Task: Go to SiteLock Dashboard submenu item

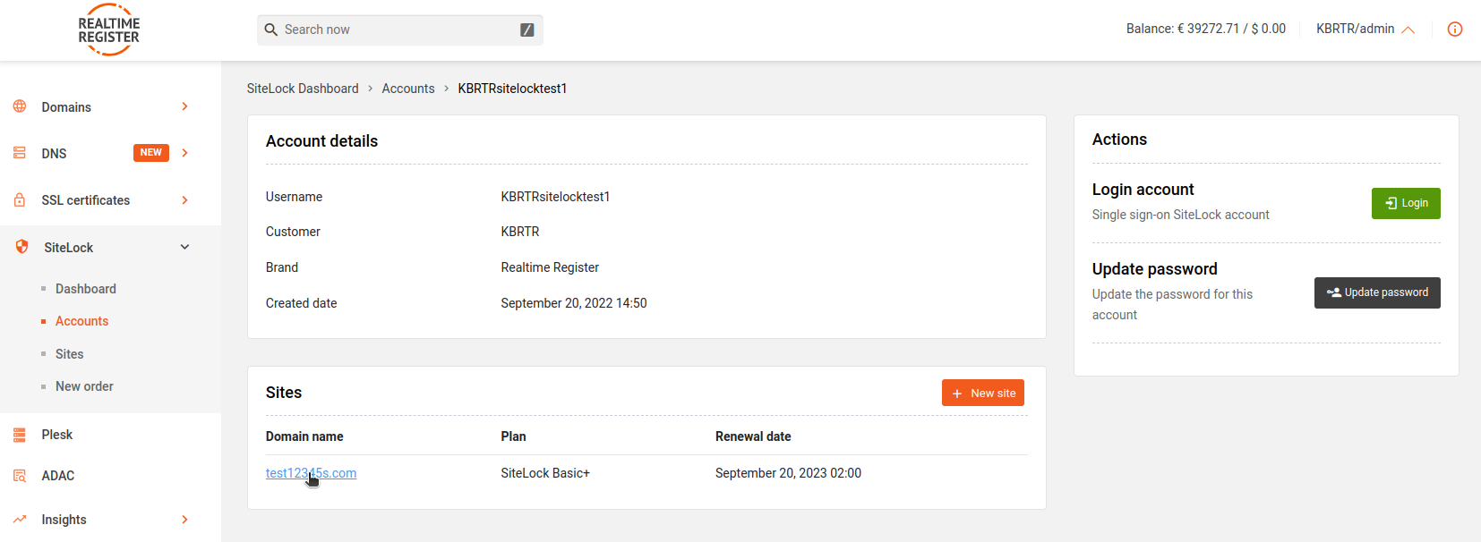Action: pos(86,289)
